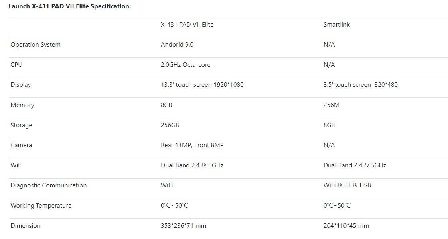Screen dimensions: 448x239
Task: Select the 2.0GHz Octa-core text
Action: [186, 65]
